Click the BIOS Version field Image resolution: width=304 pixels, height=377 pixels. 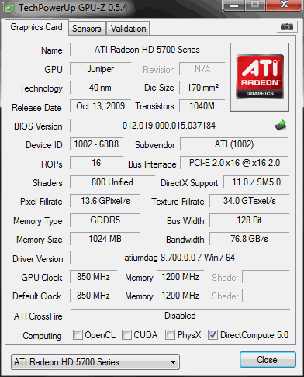point(169,126)
